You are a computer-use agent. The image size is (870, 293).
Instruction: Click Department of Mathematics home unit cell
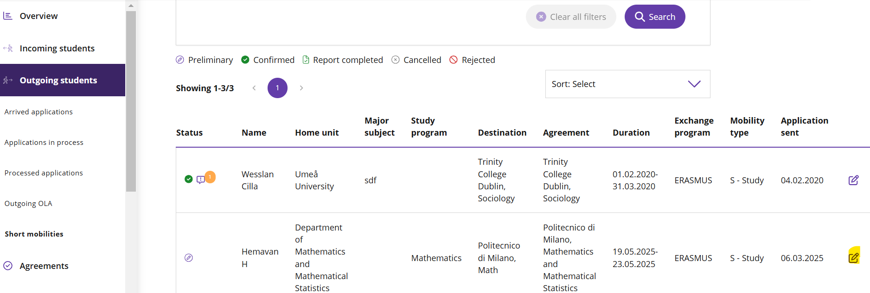pos(321,258)
